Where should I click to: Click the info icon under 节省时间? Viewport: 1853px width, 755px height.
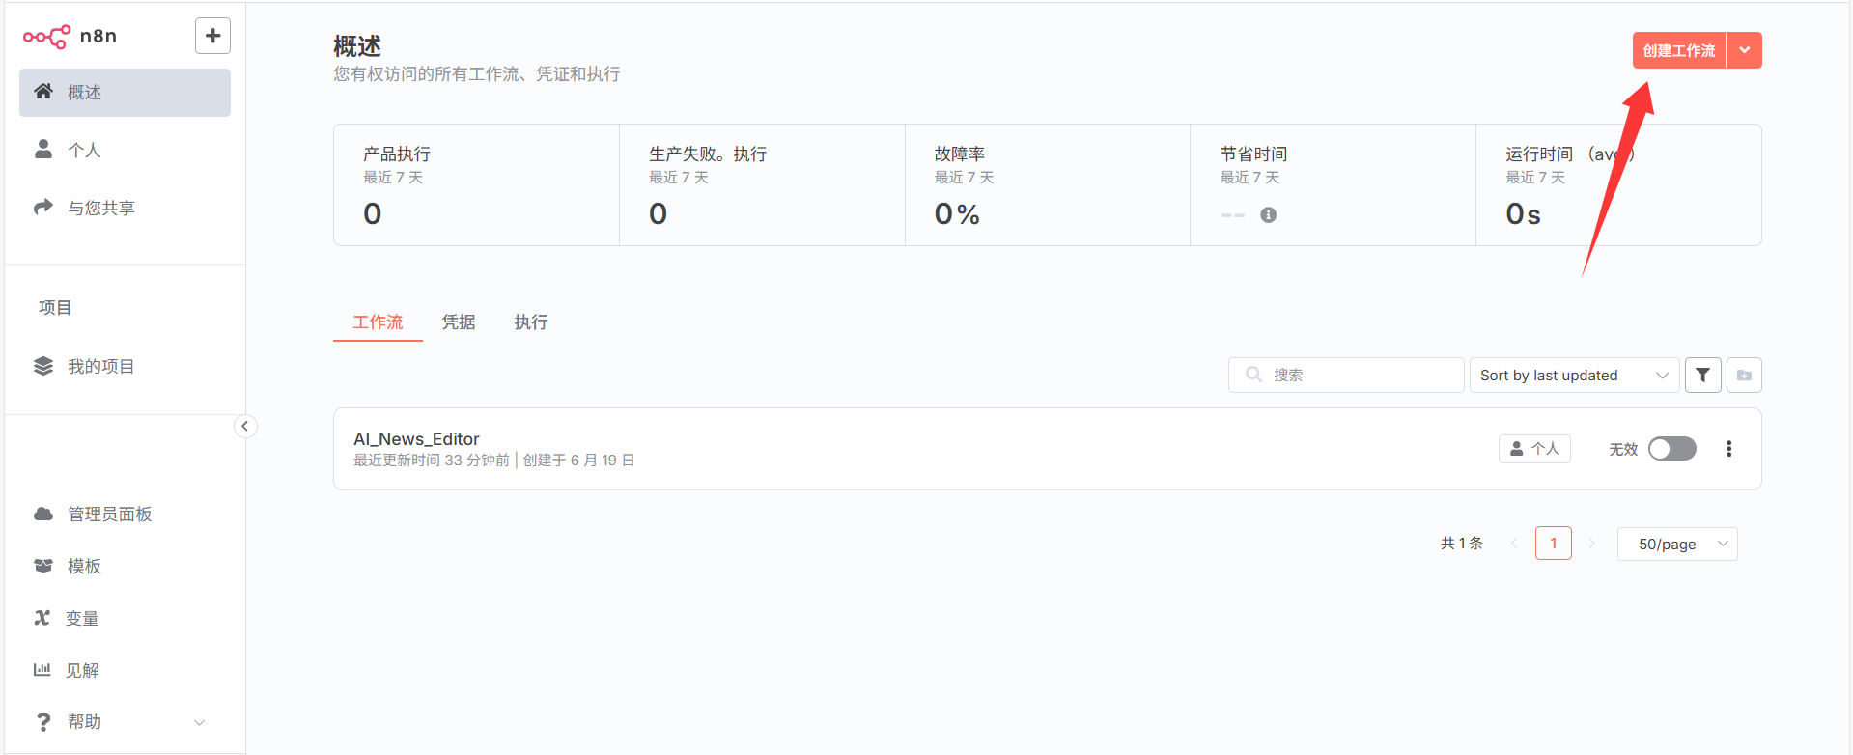[x=1268, y=215]
